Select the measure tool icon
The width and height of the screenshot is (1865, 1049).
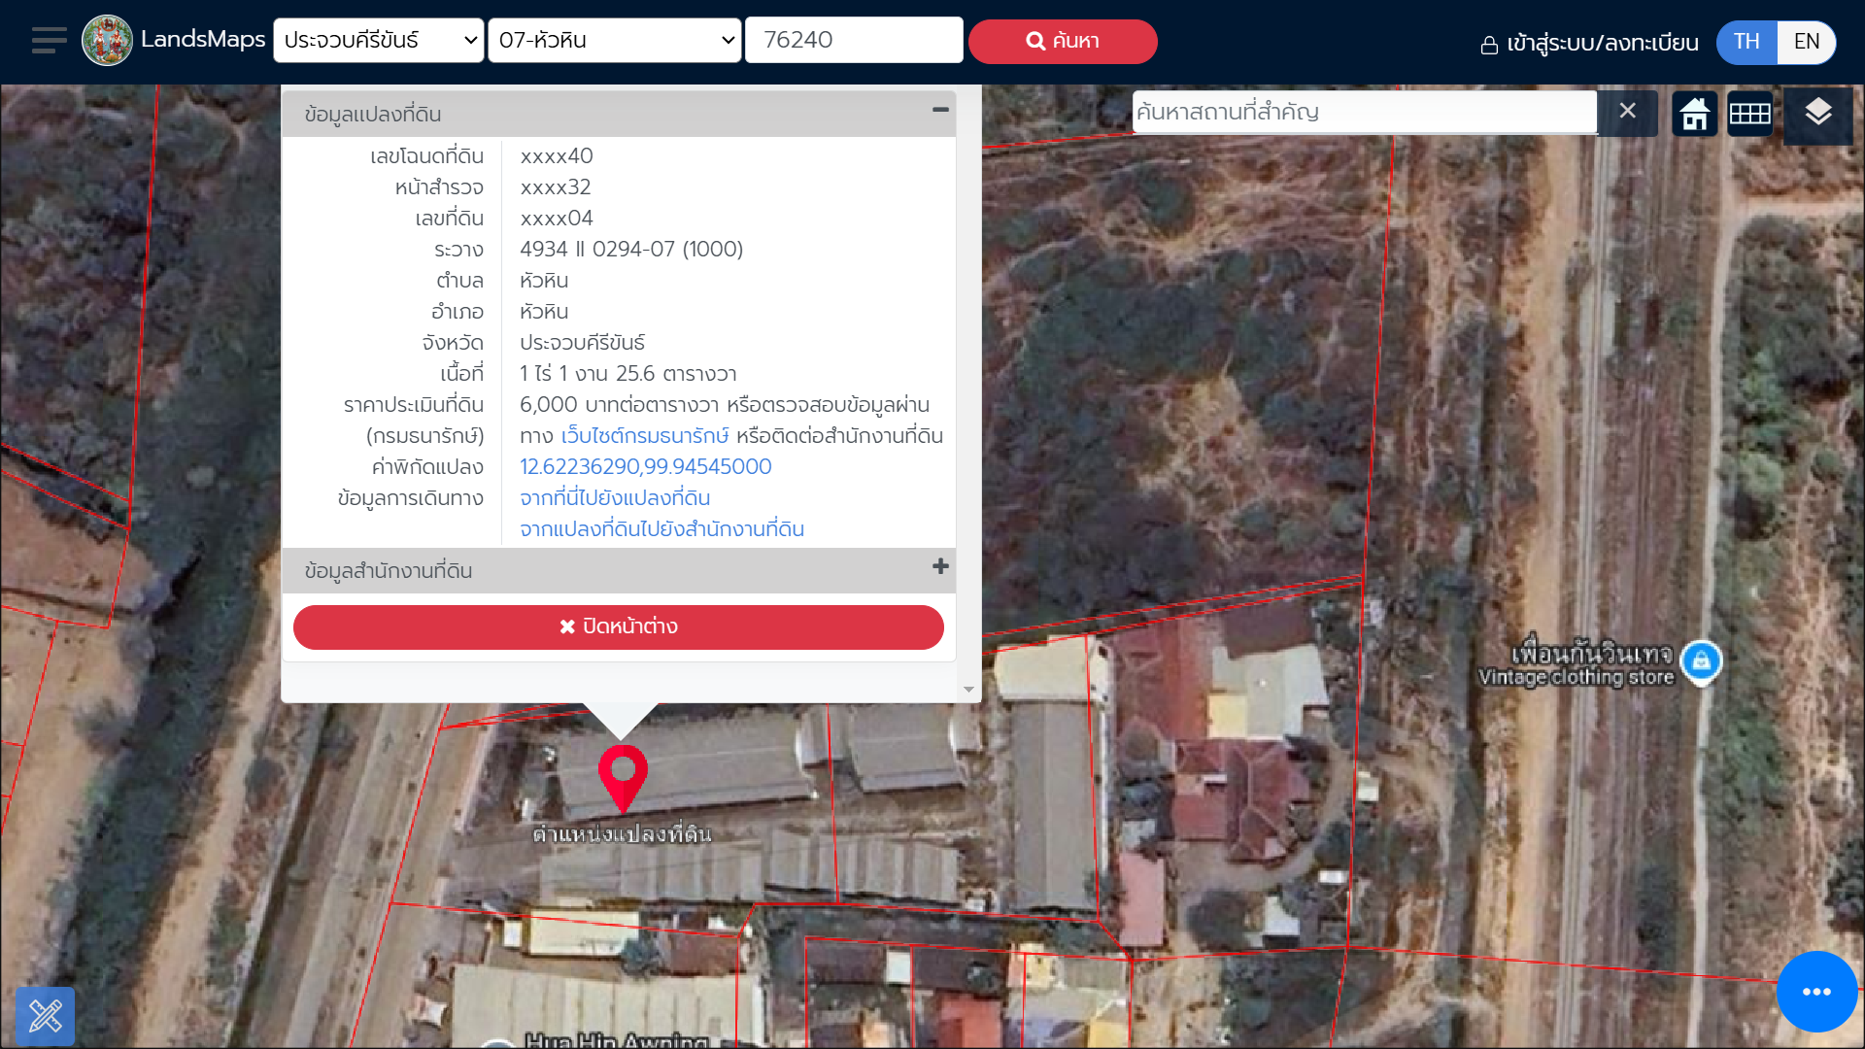[46, 1016]
